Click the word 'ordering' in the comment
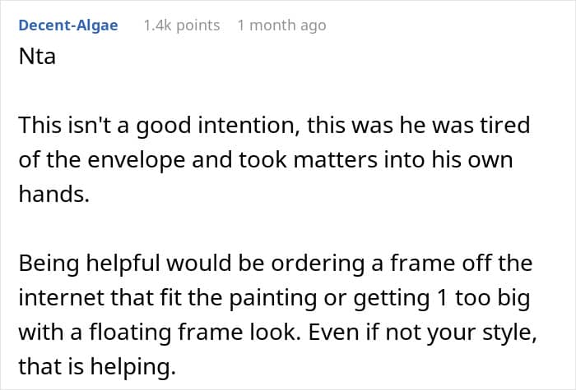576x390 pixels. coord(318,264)
